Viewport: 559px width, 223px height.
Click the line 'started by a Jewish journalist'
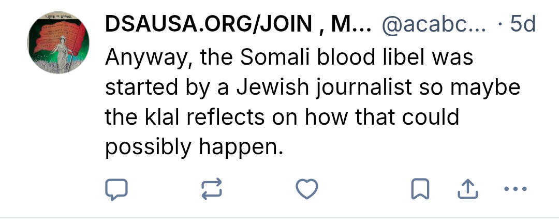coord(313,87)
